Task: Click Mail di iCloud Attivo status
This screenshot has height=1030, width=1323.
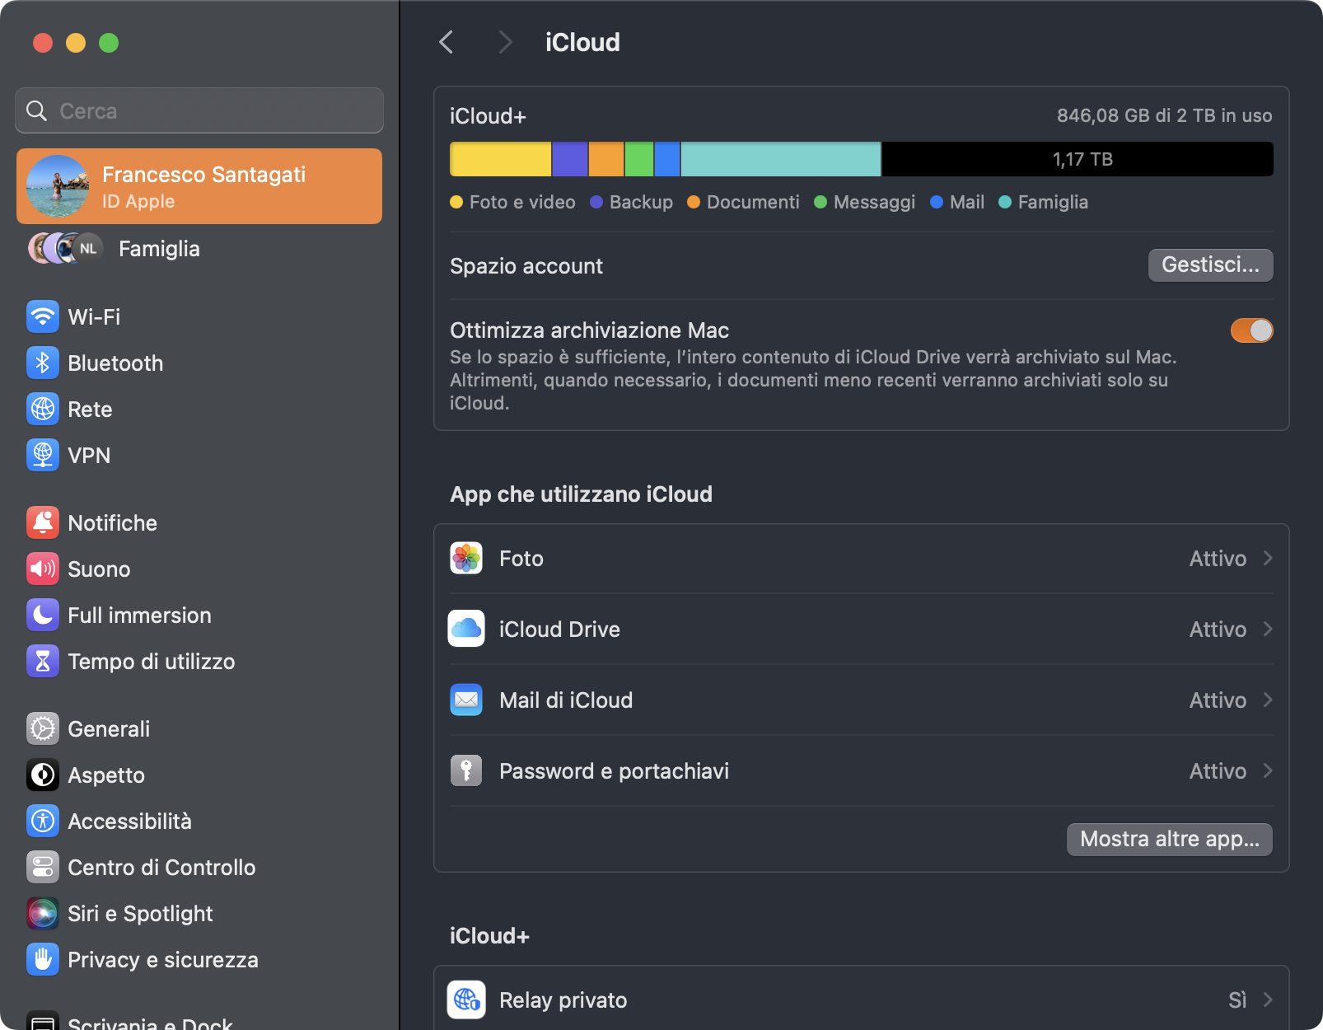Action: tap(1218, 700)
